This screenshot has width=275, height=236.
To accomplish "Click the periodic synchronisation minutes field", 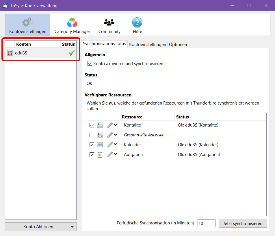I will pyautogui.click(x=206, y=223).
